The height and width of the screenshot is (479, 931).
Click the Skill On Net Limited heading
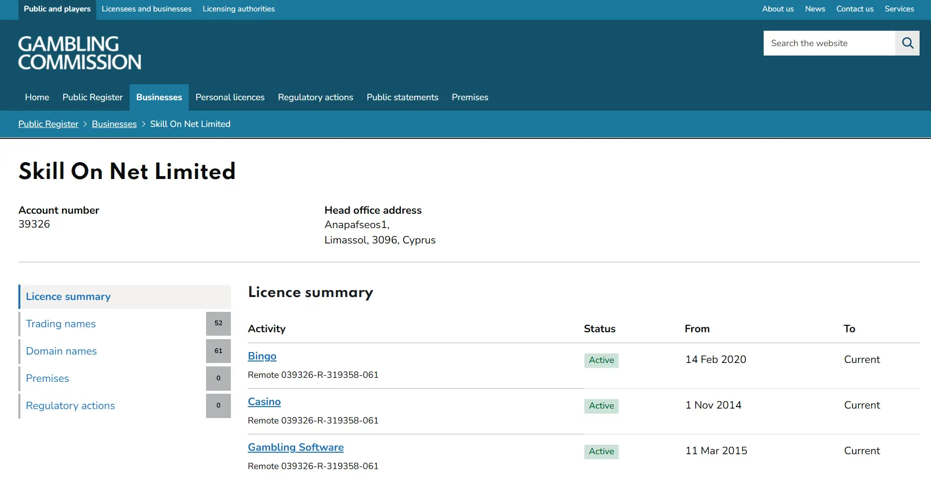127,171
